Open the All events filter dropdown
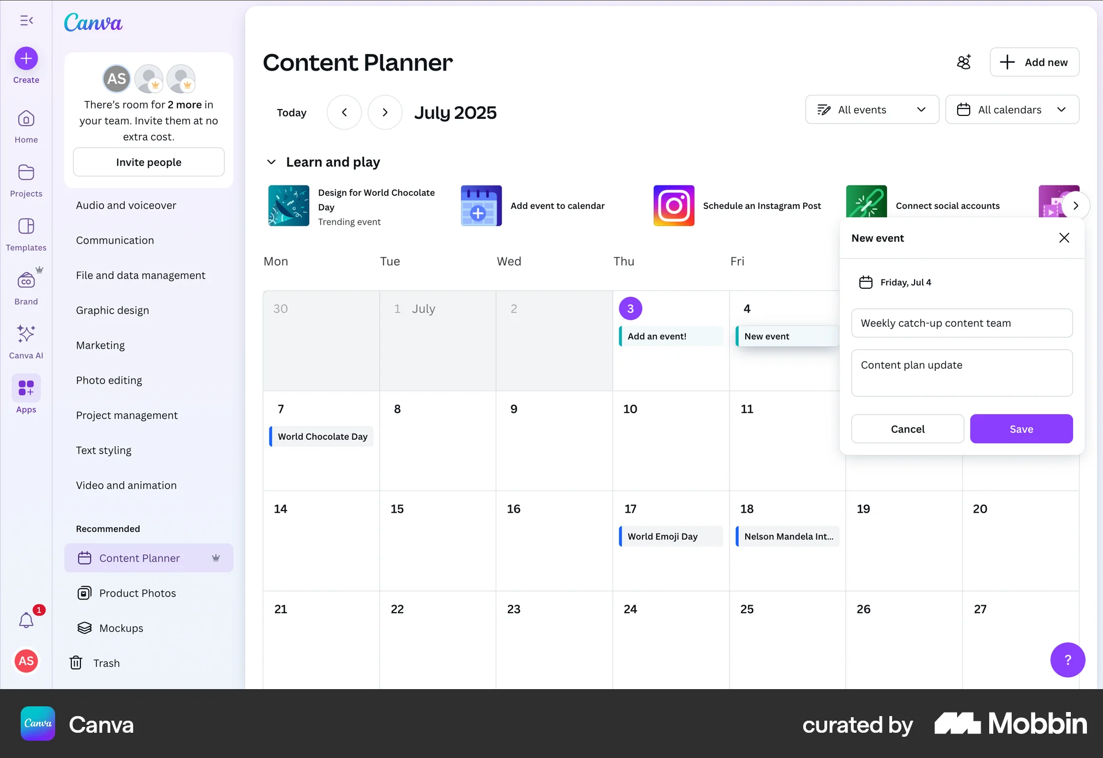Viewport: 1103px width, 758px height. [871, 110]
